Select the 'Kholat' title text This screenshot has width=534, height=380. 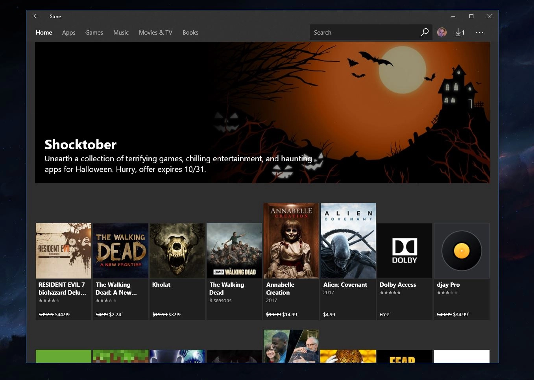click(161, 284)
